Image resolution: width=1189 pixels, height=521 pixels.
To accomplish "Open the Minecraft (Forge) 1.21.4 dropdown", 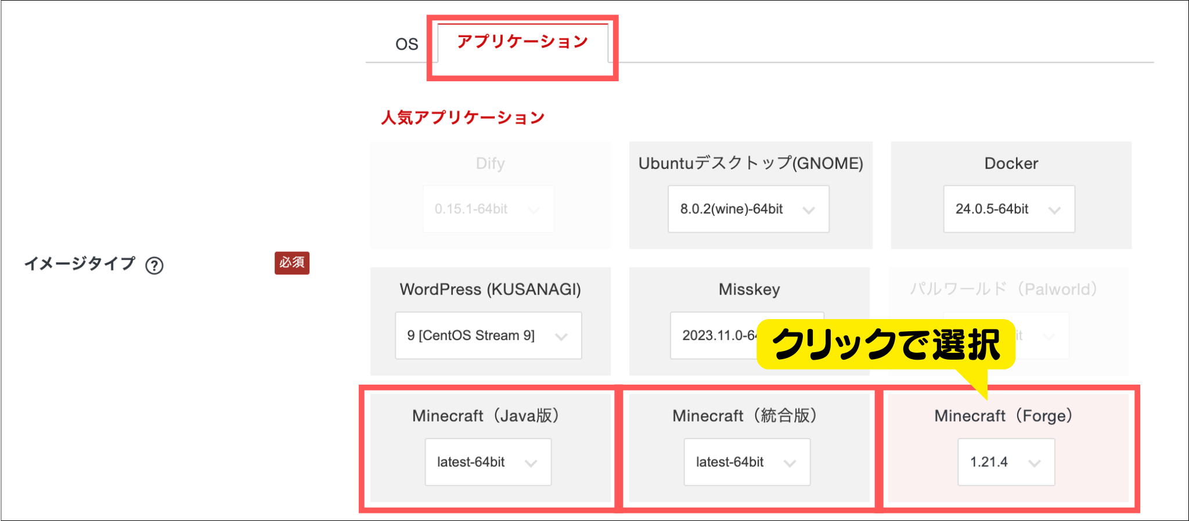I will click(1006, 462).
